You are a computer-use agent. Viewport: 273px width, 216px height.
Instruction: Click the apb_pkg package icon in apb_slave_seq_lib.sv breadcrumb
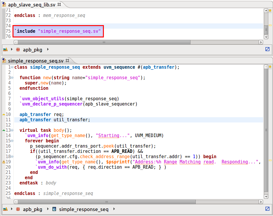(18, 50)
